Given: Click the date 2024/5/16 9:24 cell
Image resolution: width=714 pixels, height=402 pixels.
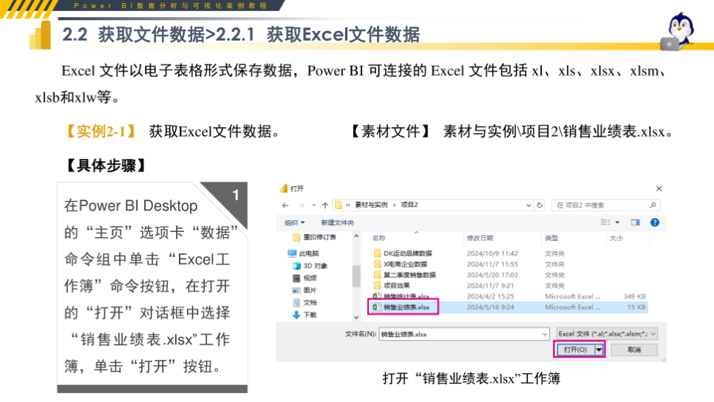Looking at the screenshot, I should 491,307.
